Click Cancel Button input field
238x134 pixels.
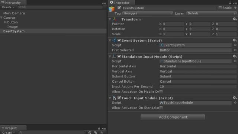click(198, 82)
